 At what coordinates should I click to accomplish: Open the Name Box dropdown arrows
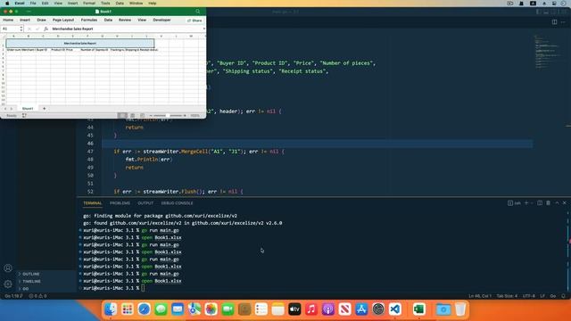(21, 29)
